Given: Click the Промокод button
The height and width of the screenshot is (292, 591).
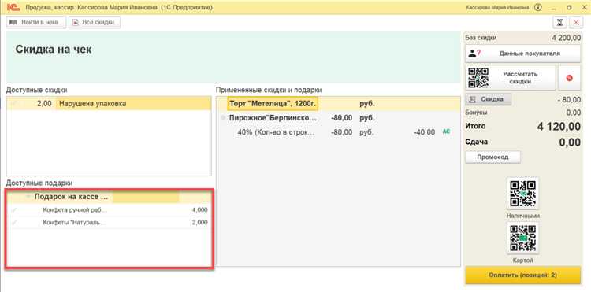Looking at the screenshot, I should (x=492, y=157).
